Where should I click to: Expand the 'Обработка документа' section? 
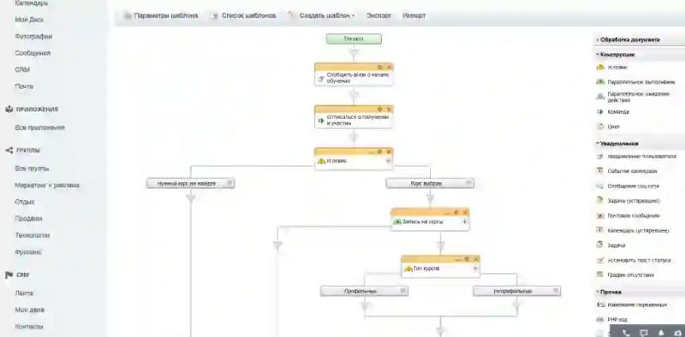(628, 39)
